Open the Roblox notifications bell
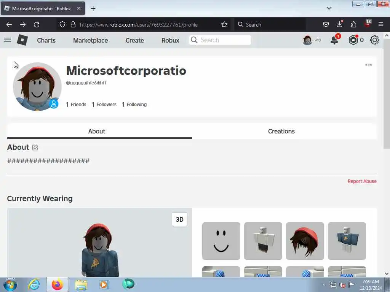 tap(335, 40)
